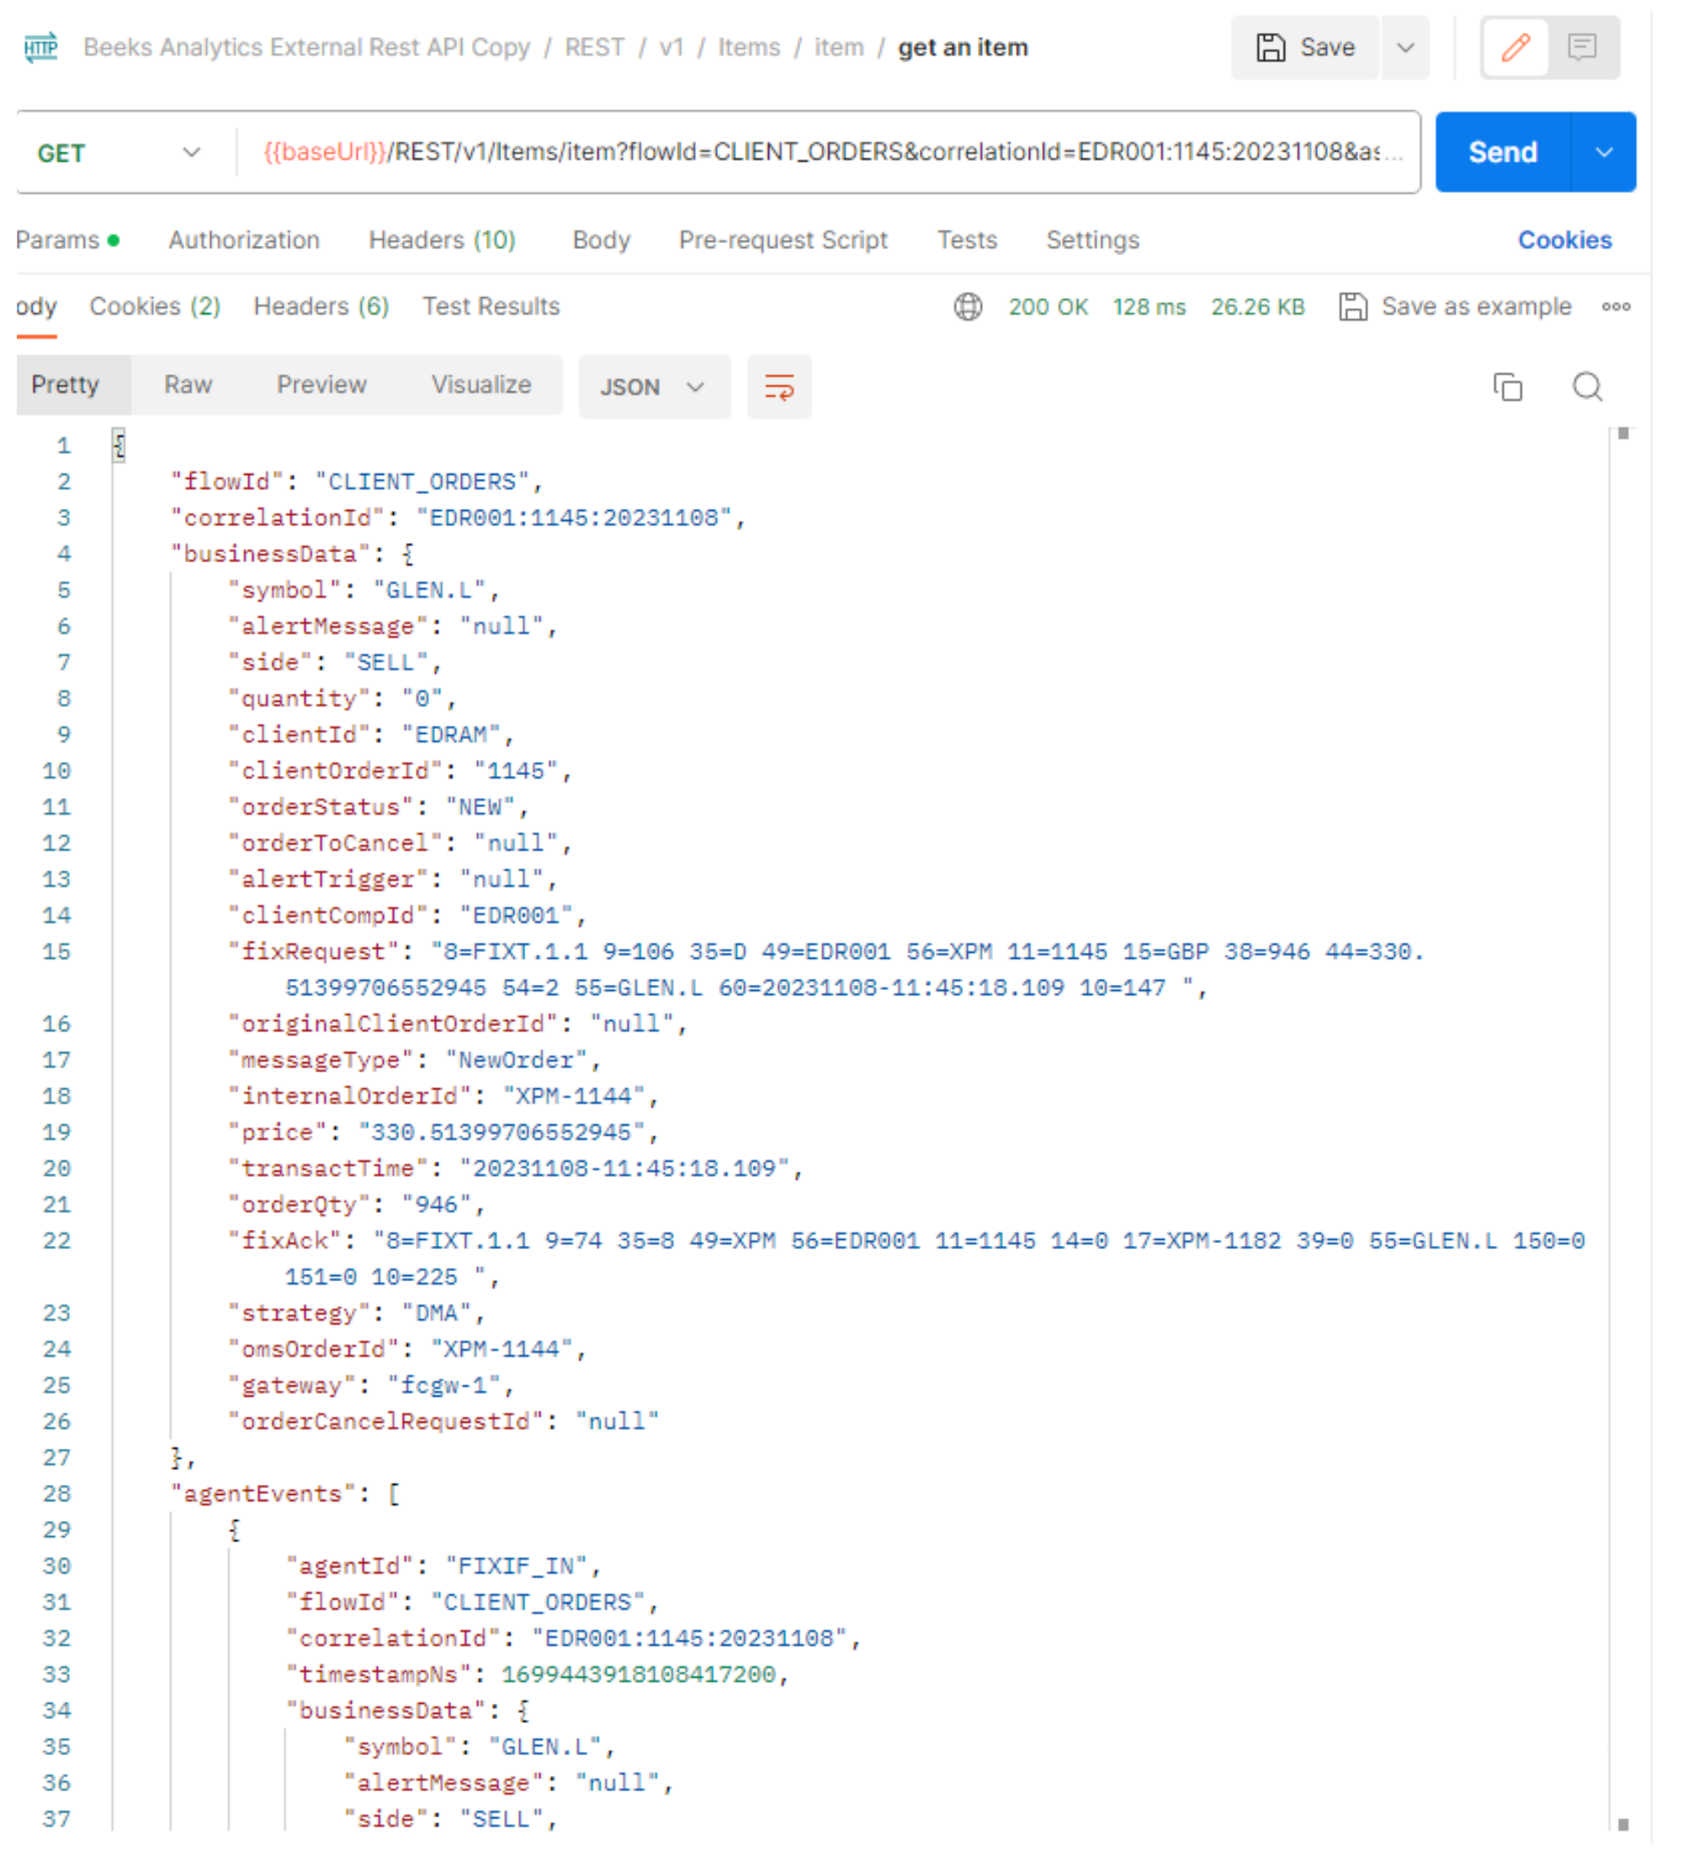Open the Save options dropdown arrow

coord(1405,47)
